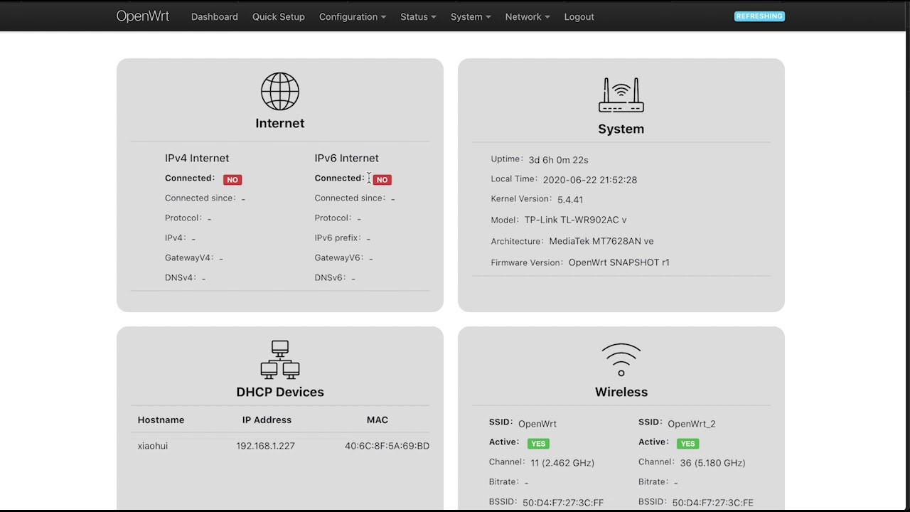This screenshot has height=512, width=910.
Task: Click the IPv6 prefix label
Action: pos(338,238)
